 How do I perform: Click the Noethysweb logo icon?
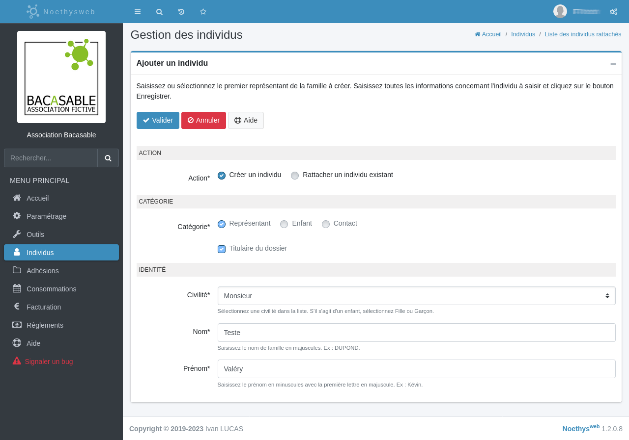(x=33, y=11)
